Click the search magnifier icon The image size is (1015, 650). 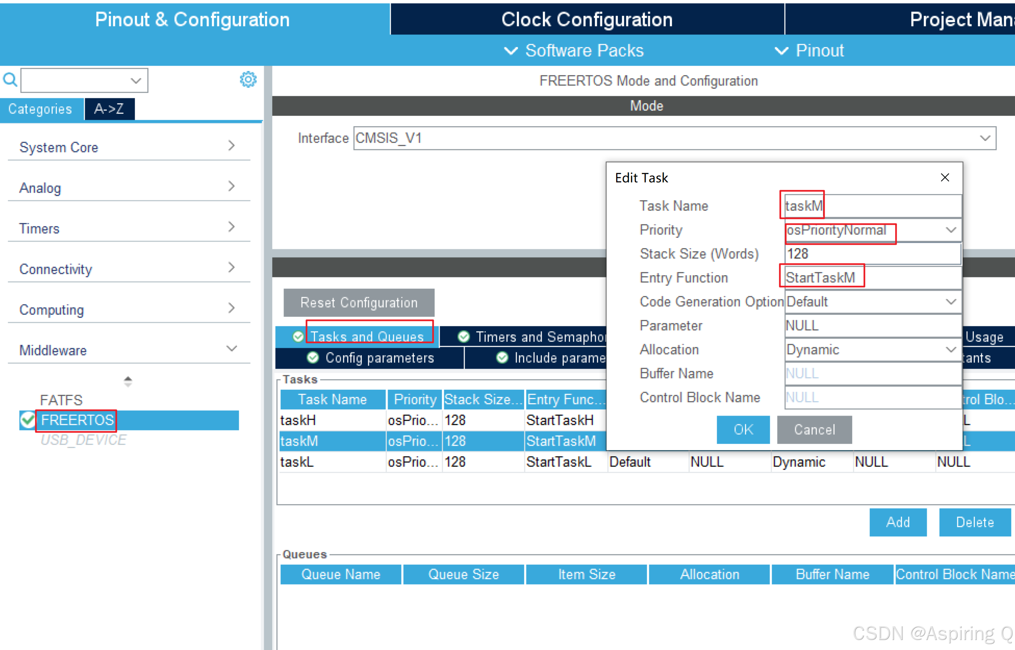pos(10,80)
